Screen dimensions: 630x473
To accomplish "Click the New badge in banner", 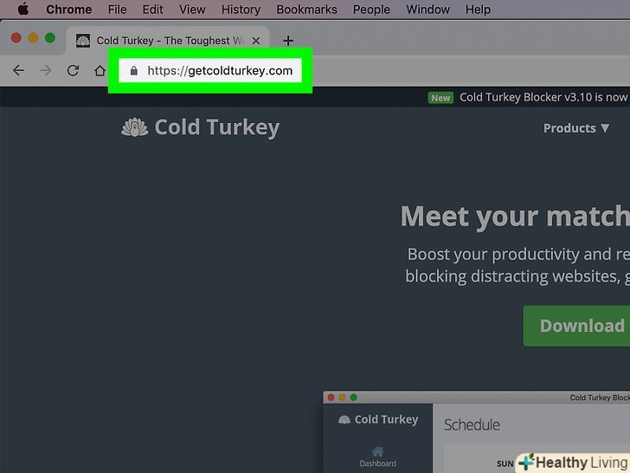I will [440, 98].
